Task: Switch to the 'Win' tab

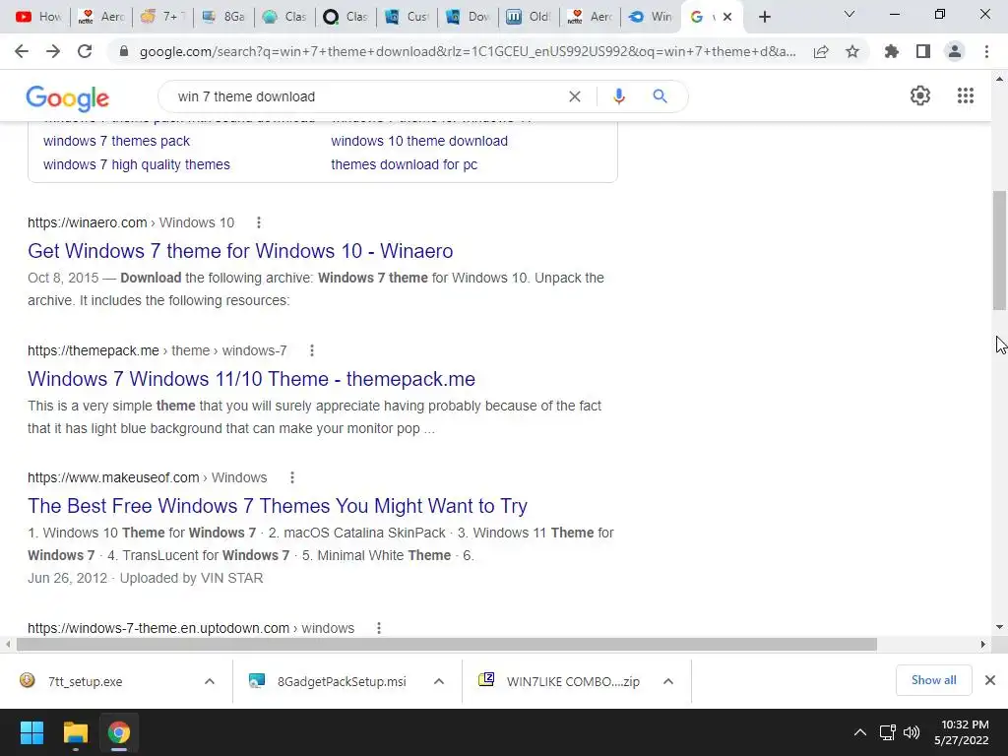Action: [x=652, y=17]
